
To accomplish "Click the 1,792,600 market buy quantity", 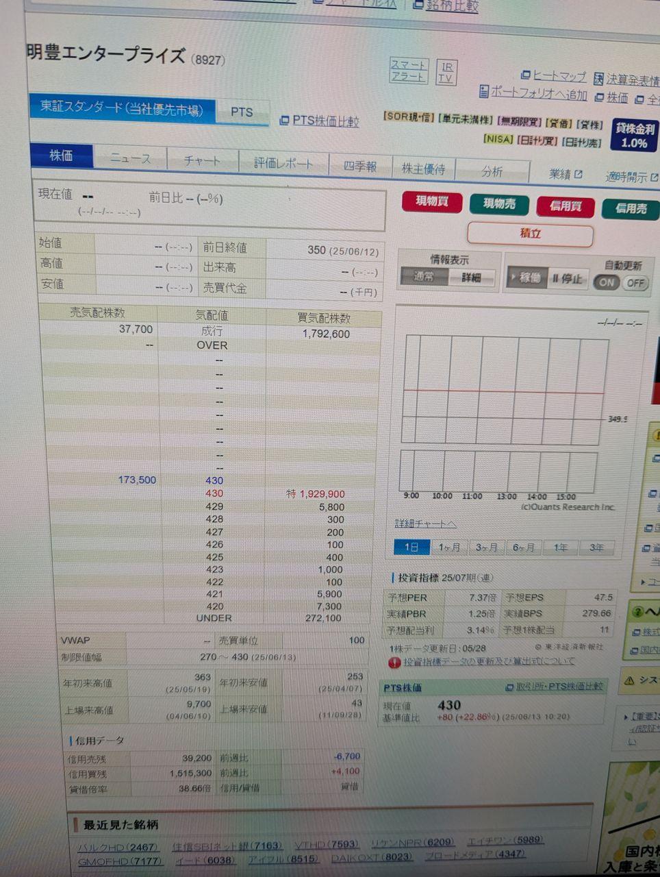I will tap(326, 334).
